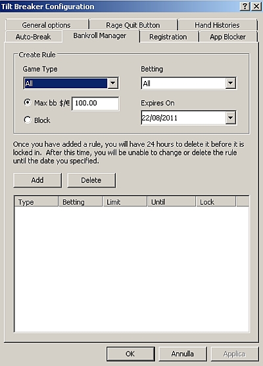Click the help question mark icon

coord(245,7)
